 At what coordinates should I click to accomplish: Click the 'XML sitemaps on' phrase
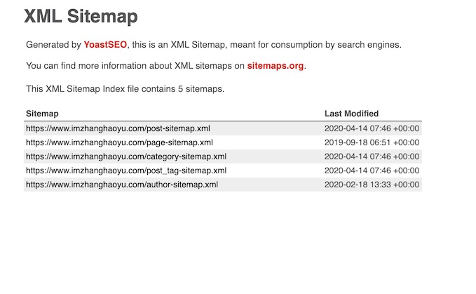(210, 66)
